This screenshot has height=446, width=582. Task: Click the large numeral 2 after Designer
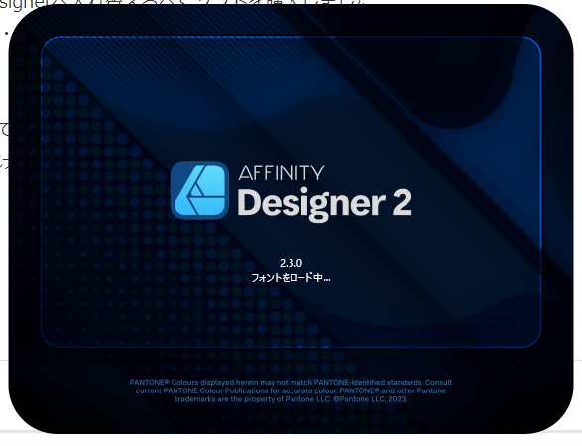click(x=402, y=202)
